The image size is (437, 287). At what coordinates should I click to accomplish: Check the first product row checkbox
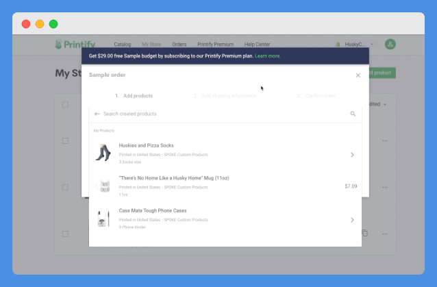point(65,140)
